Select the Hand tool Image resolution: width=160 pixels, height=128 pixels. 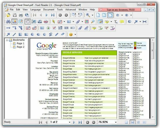pyautogui.click(x=28, y=21)
